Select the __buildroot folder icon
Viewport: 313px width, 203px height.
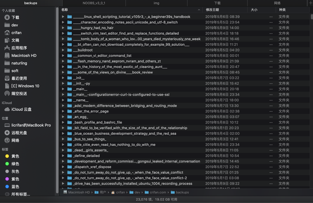coord(70,50)
